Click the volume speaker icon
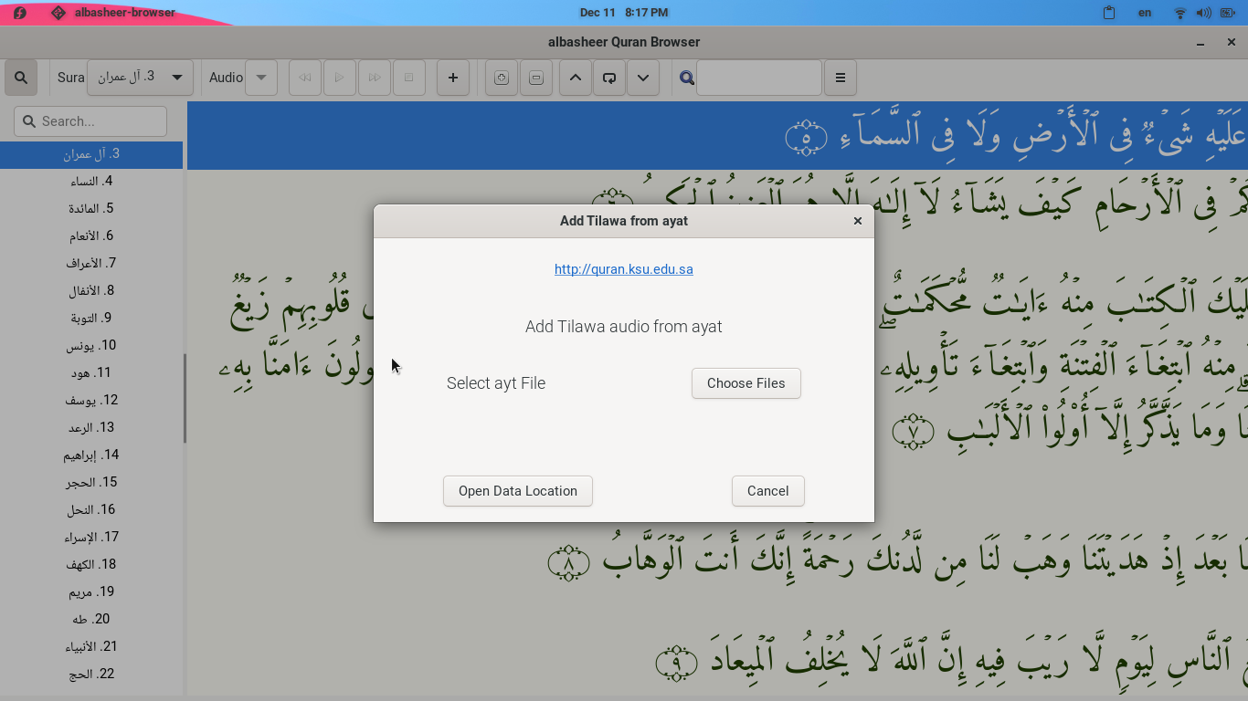 (1203, 13)
